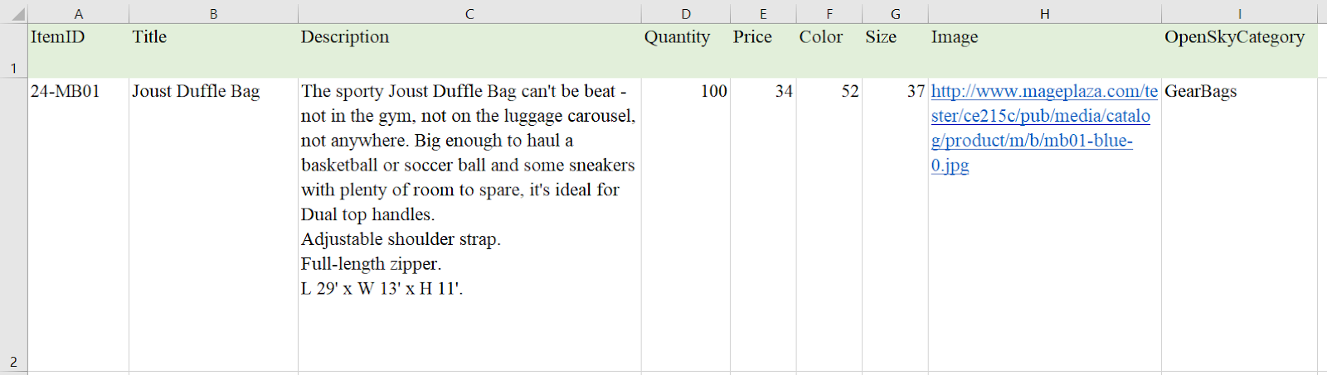Select the long description text cell
1327x375 pixels.
469,225
